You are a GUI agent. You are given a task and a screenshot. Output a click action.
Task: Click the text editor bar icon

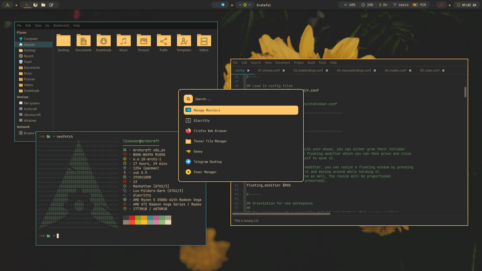tap(51, 5)
